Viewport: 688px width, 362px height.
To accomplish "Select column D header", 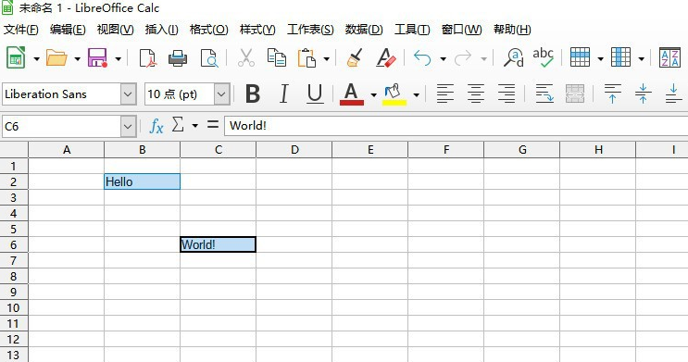I will click(294, 150).
